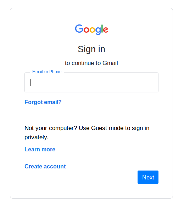Image resolution: width=184 pixels, height=205 pixels.
Task: Click the Sign in heading
Action: 91,49
